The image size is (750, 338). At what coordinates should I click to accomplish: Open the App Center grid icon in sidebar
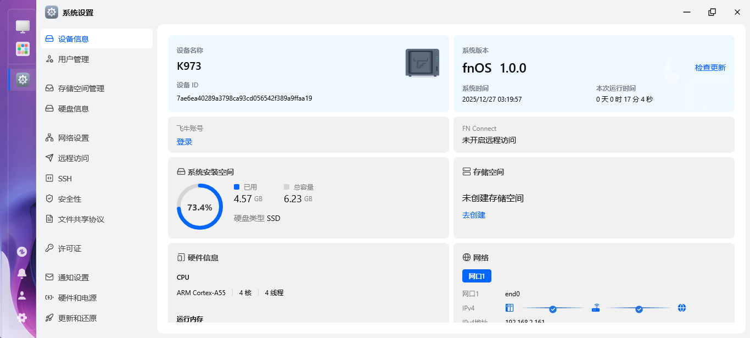pyautogui.click(x=22, y=49)
